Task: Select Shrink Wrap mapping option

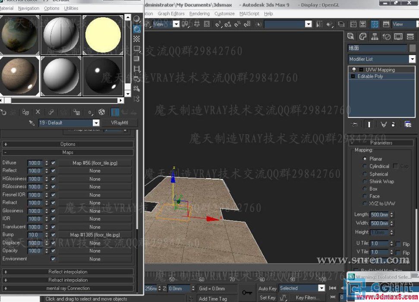Action: (365, 182)
